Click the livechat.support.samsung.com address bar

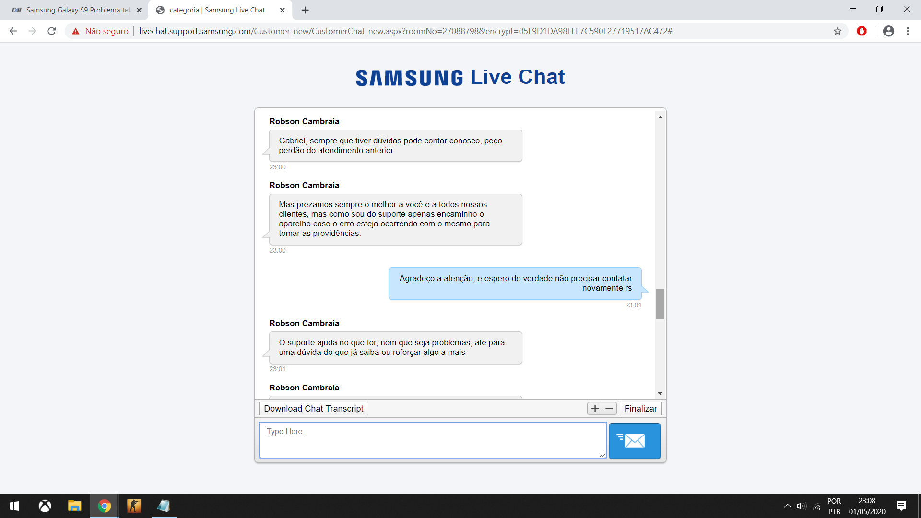pyautogui.click(x=405, y=31)
